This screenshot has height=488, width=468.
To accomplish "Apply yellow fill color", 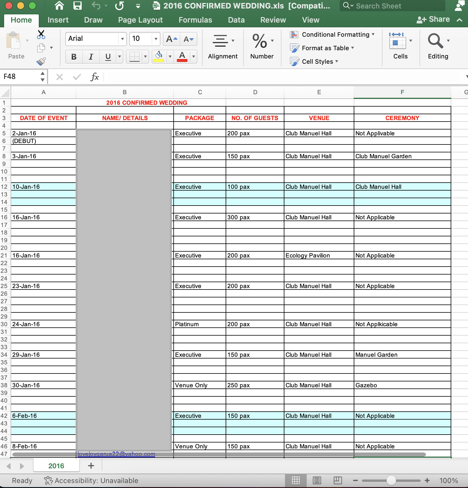I will tap(159, 57).
